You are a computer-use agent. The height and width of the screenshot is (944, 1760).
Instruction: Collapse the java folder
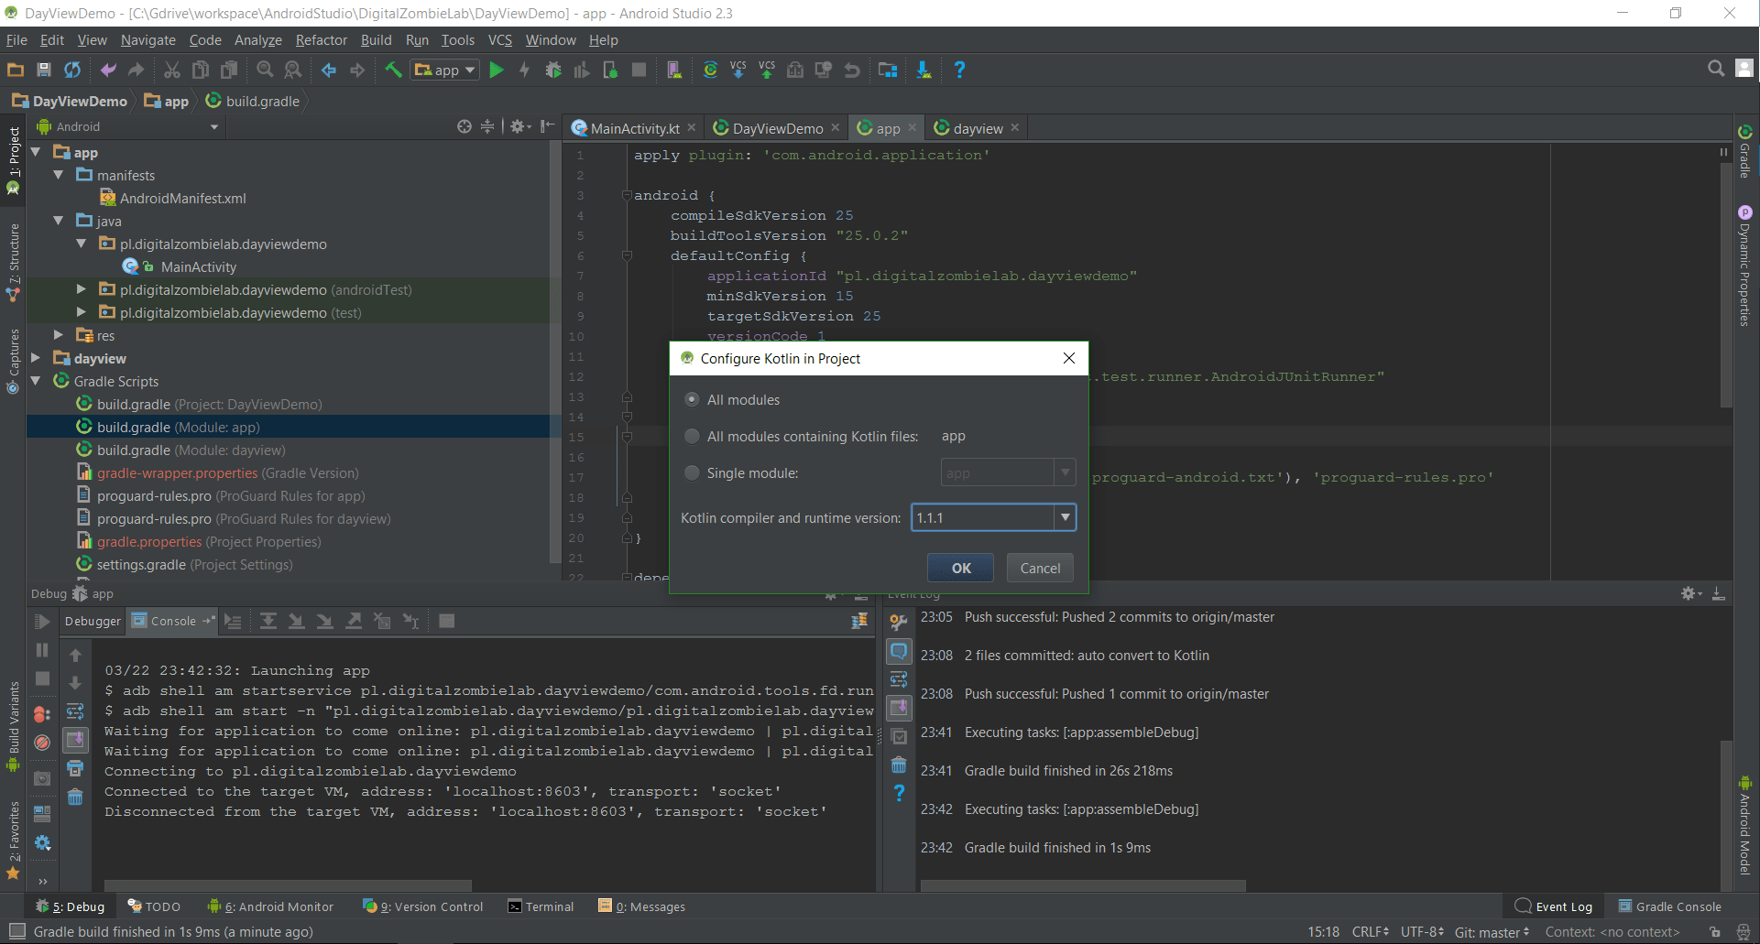pos(59,221)
